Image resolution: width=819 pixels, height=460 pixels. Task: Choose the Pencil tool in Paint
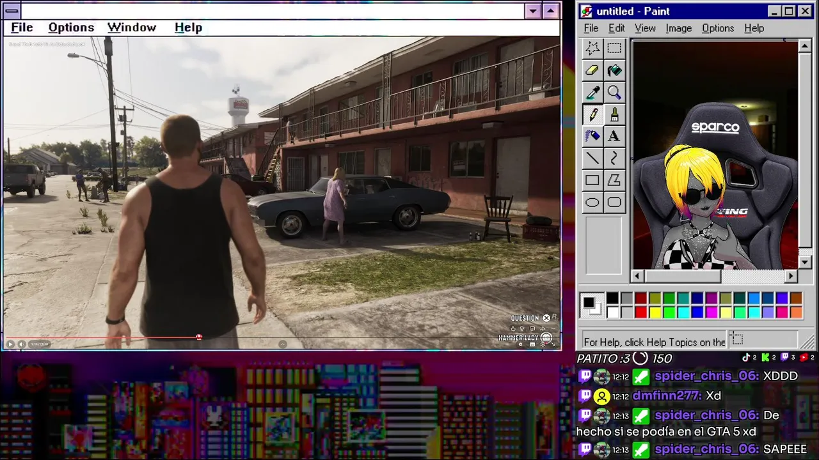tap(592, 114)
